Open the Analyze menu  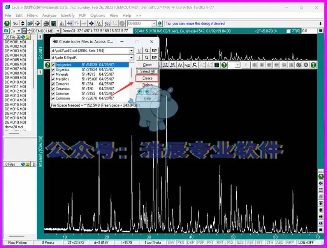click(49, 16)
